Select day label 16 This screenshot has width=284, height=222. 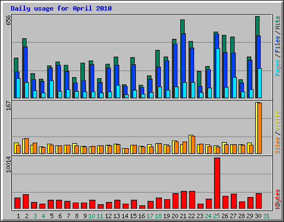[141, 216]
